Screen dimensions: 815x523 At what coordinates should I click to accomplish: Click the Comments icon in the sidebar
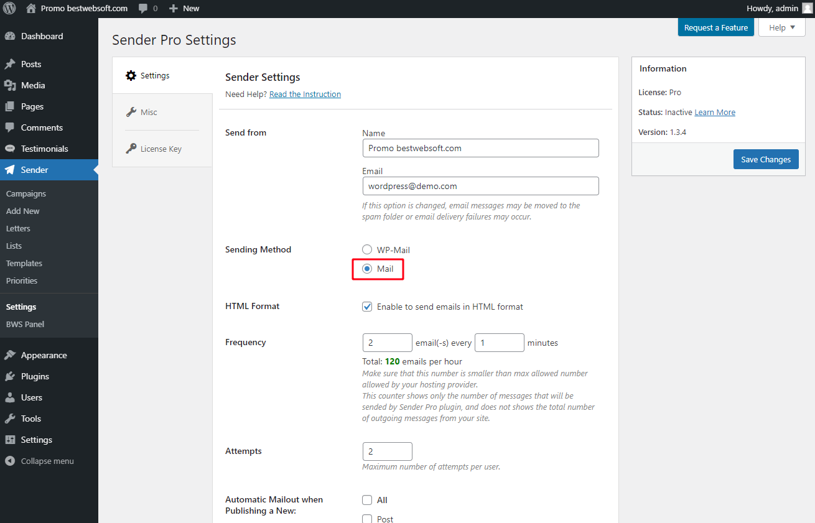point(10,127)
